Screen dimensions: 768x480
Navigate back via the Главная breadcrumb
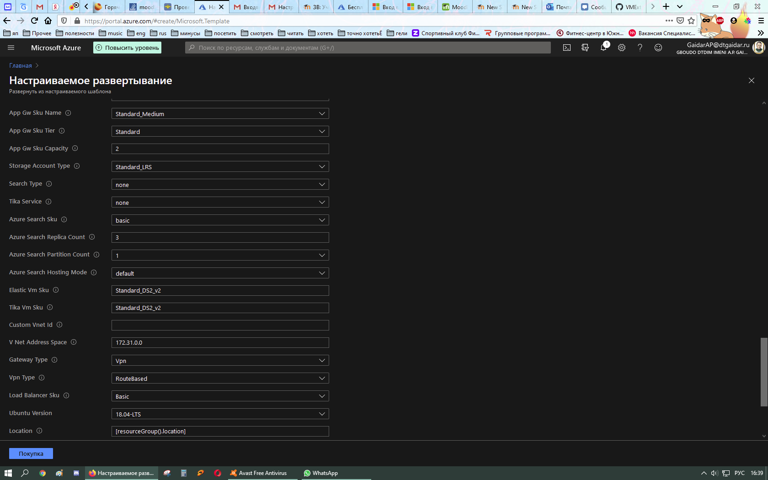pyautogui.click(x=21, y=65)
